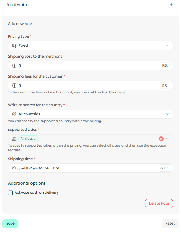Enable Activate cash on delivery checkbox
Image resolution: width=181 pixels, height=232 pixels.
point(10,193)
